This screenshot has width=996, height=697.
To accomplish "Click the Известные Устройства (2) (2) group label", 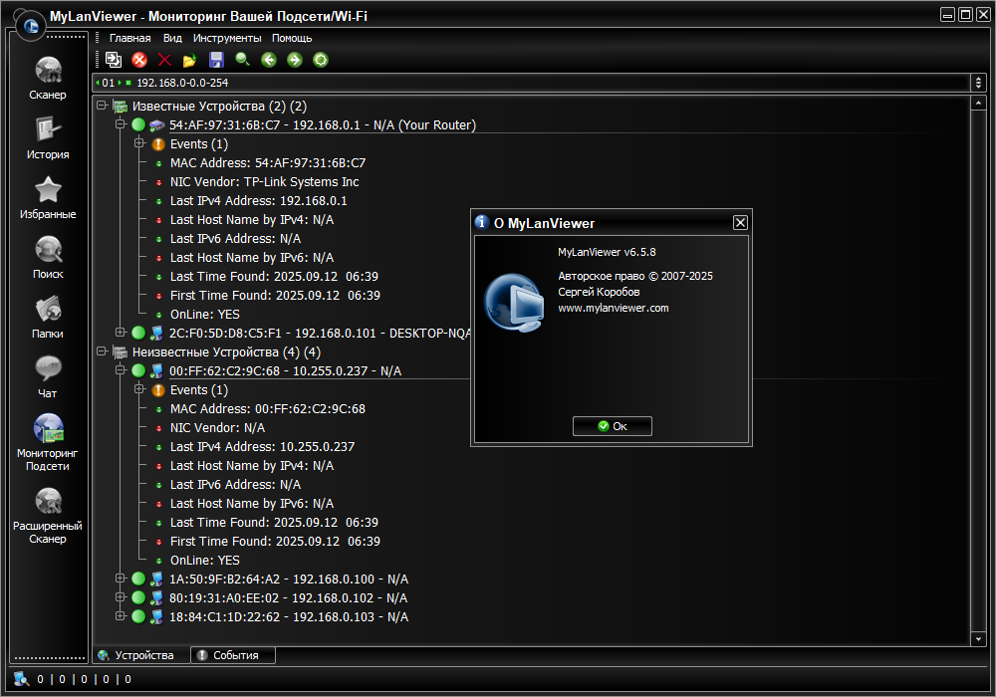I will tap(219, 106).
